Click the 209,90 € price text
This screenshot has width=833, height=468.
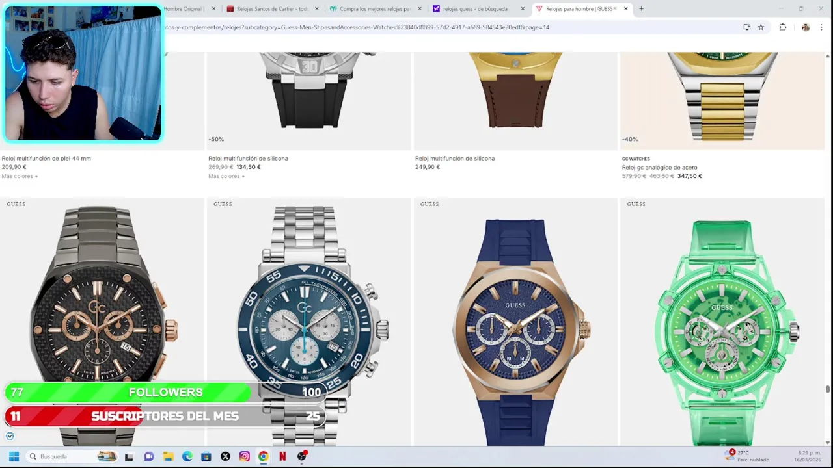(x=14, y=167)
